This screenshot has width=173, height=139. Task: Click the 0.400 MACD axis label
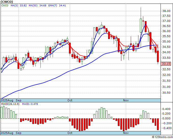(x=166, y=109)
